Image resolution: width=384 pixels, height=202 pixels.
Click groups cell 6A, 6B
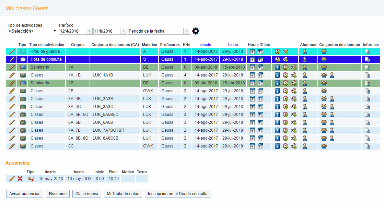[x=78, y=122]
